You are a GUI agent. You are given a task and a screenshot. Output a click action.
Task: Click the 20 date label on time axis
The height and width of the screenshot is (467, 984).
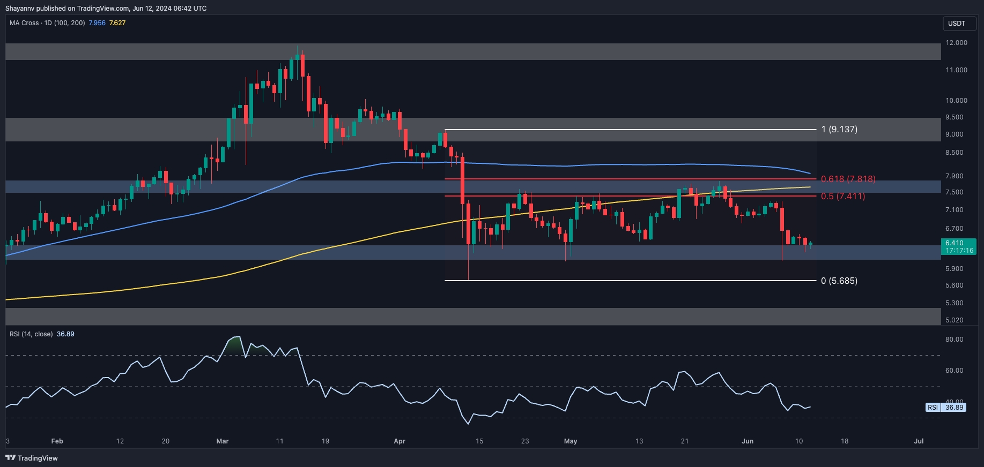(x=166, y=441)
